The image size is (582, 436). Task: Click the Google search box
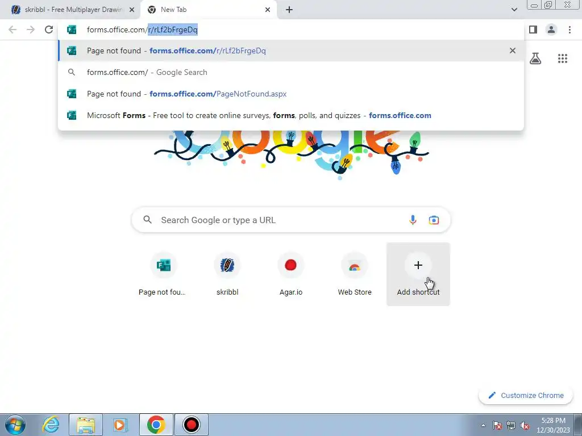291,220
